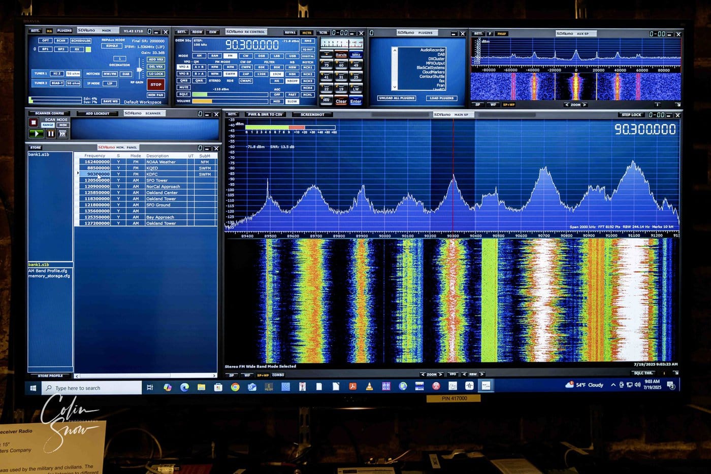Adjust the RF GAIN slider
Screen dimensions: 711x474
[x=139, y=70]
